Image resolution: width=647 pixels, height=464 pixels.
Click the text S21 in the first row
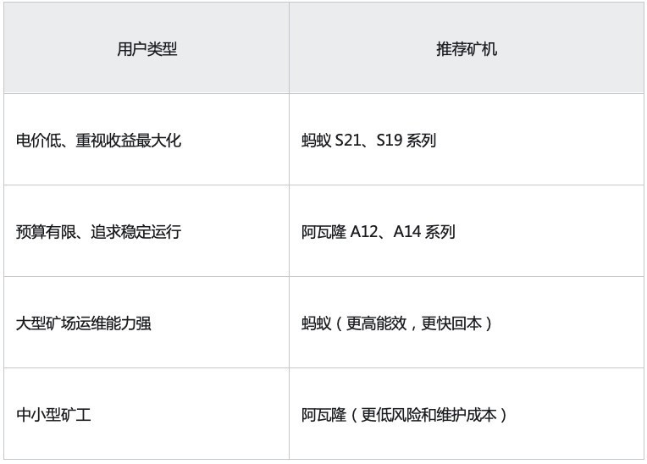point(348,141)
